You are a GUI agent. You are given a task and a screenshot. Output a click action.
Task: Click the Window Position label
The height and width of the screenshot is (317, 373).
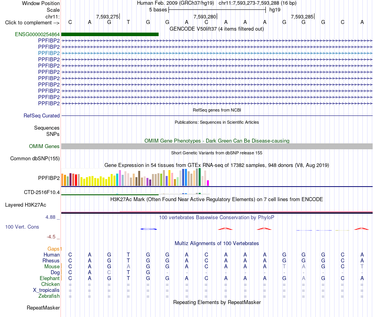click(x=41, y=3)
